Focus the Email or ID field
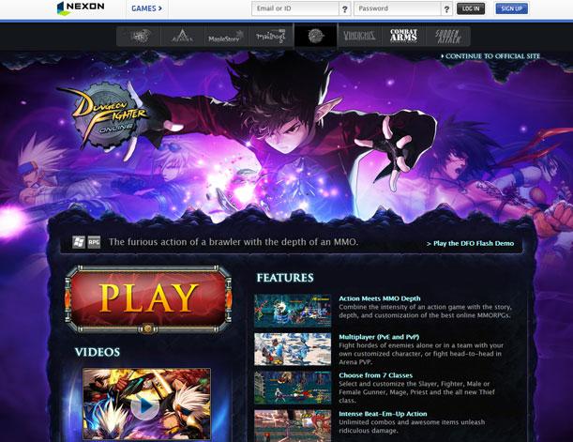573x442 pixels. pyautogui.click(x=294, y=8)
